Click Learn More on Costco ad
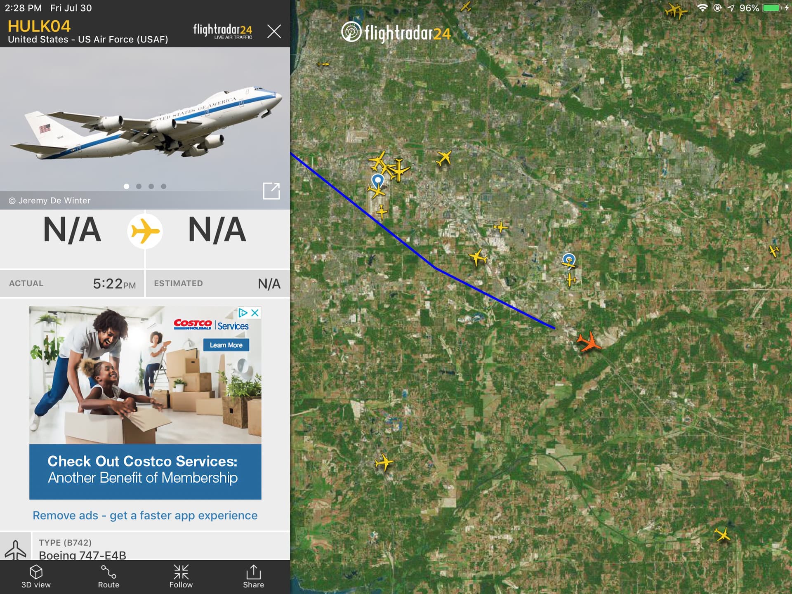The image size is (792, 594). coord(226,345)
